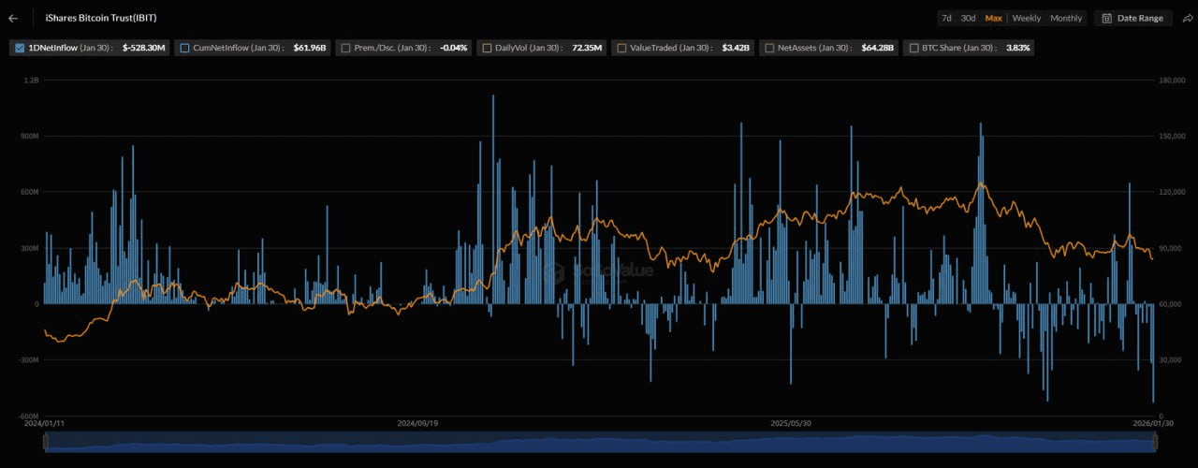Image resolution: width=1198 pixels, height=468 pixels.
Task: Click the share arrow icon
Action: pos(1187,18)
